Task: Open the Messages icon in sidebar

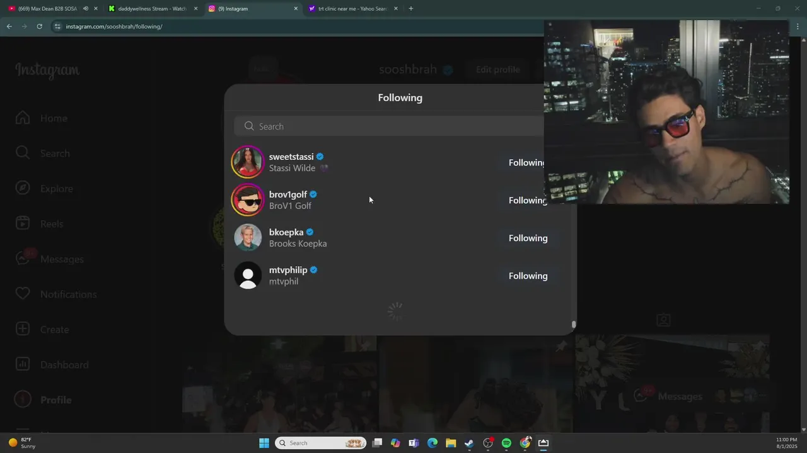Action: (23, 259)
